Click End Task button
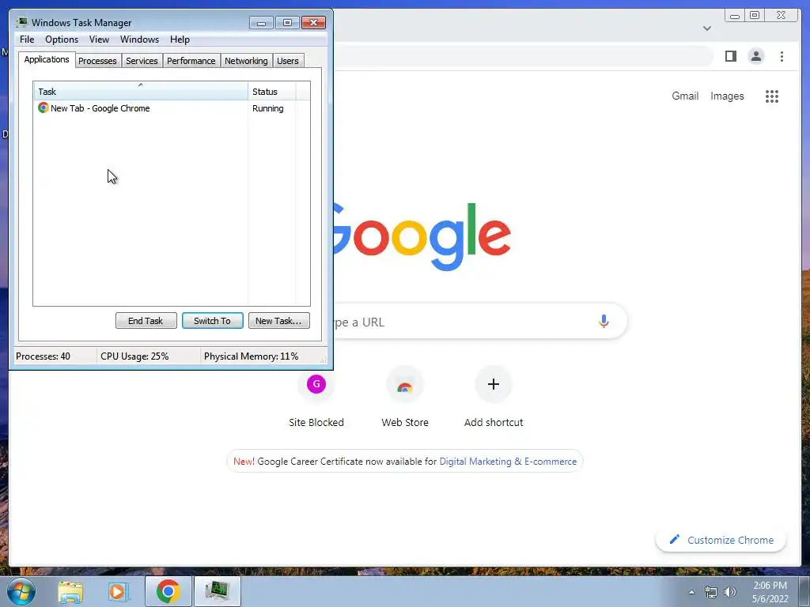 (x=146, y=321)
